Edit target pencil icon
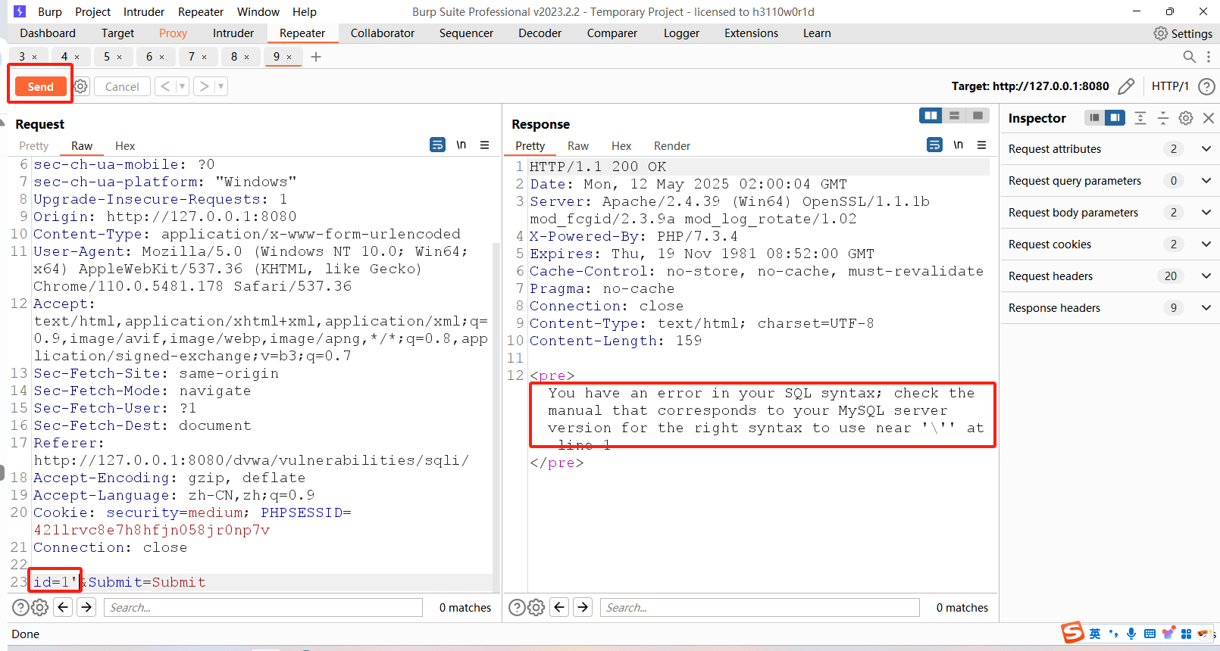1220x651 pixels. click(1126, 86)
